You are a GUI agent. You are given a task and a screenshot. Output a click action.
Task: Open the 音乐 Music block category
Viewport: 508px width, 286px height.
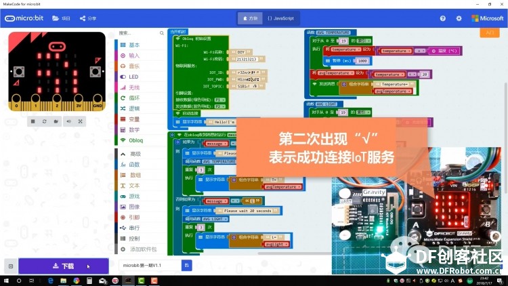[x=140, y=66]
